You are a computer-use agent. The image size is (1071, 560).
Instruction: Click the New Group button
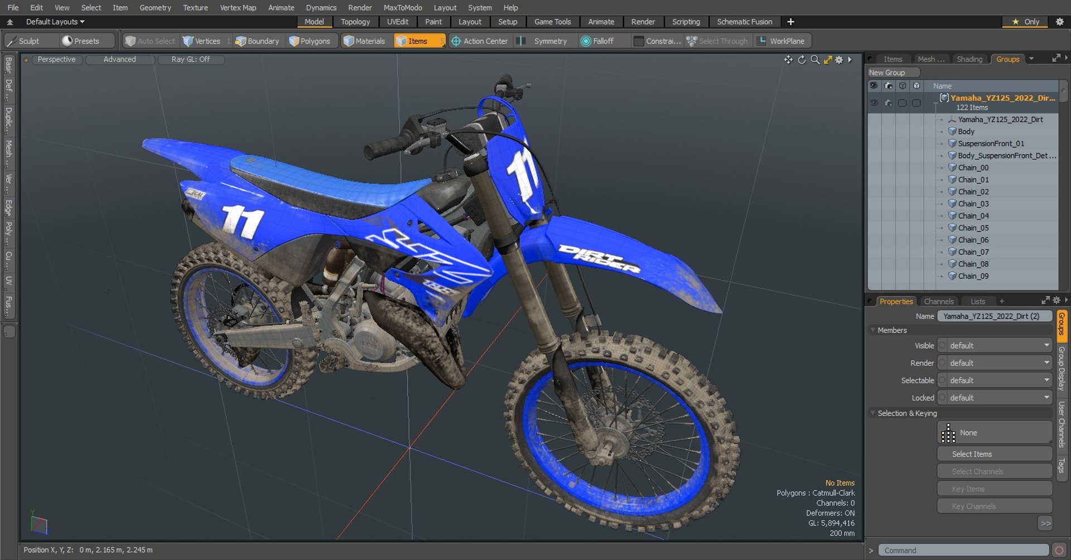pos(893,73)
